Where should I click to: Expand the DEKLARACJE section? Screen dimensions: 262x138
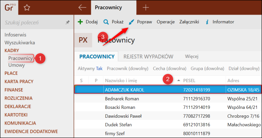pyautogui.click(x=18, y=107)
